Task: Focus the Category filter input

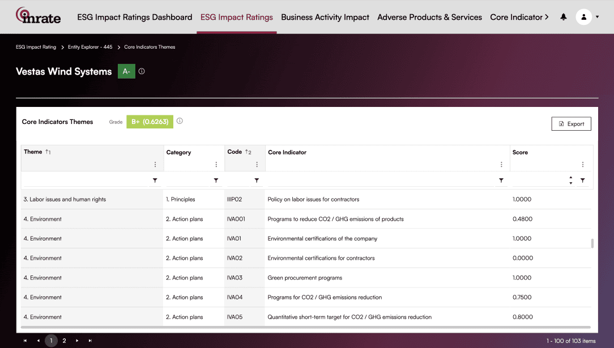Action: click(187, 181)
